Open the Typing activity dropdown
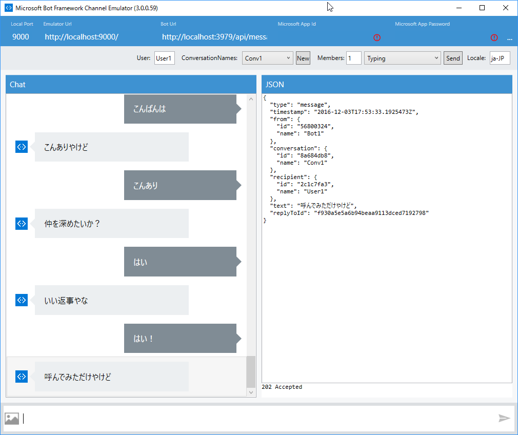518x435 pixels. point(402,58)
